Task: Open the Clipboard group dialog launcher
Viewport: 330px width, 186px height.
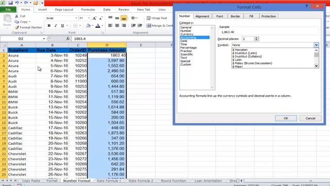Action: coord(41,33)
